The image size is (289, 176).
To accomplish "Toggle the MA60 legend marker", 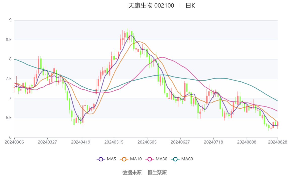I will coord(175,159).
